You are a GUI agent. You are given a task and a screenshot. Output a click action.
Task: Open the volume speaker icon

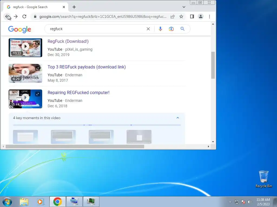coord(250,202)
